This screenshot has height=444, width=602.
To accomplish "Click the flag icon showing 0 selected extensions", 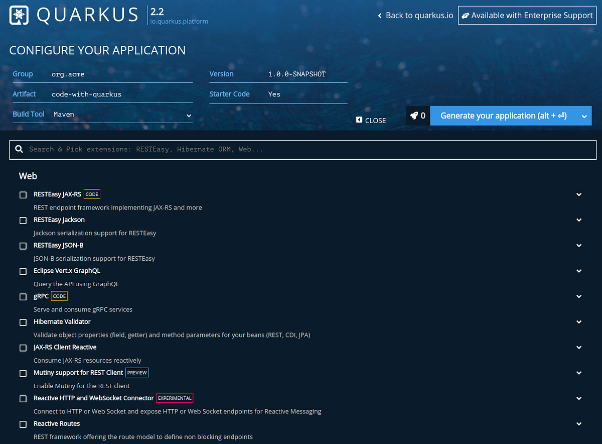I will pyautogui.click(x=418, y=116).
